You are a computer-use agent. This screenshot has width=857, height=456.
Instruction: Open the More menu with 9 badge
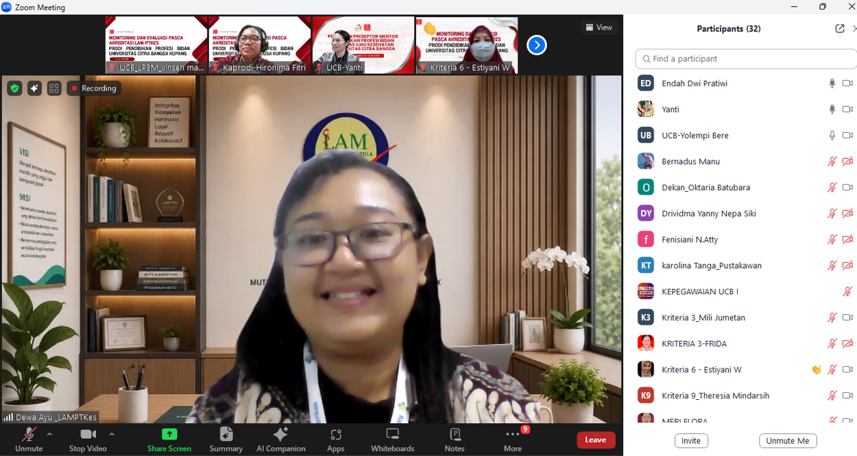513,440
